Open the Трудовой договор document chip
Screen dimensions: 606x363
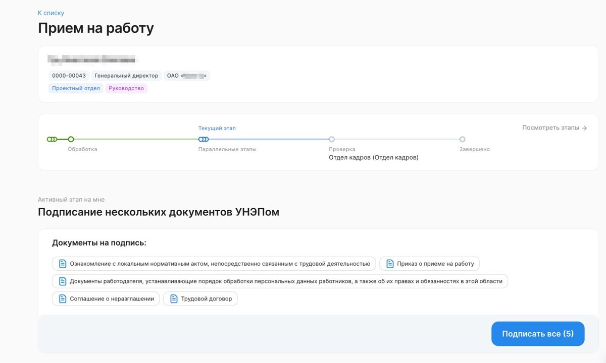coord(200,299)
